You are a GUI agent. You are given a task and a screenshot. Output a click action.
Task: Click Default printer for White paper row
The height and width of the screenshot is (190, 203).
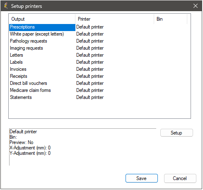(x=90, y=34)
